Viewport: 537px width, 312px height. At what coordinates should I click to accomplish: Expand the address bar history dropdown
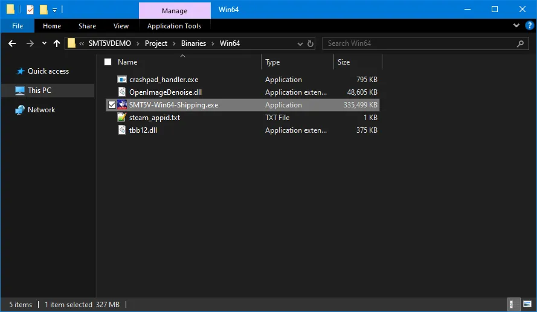(x=300, y=44)
